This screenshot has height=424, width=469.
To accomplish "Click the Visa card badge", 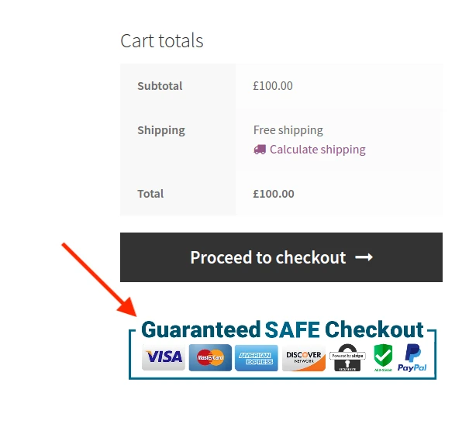I will (x=163, y=357).
